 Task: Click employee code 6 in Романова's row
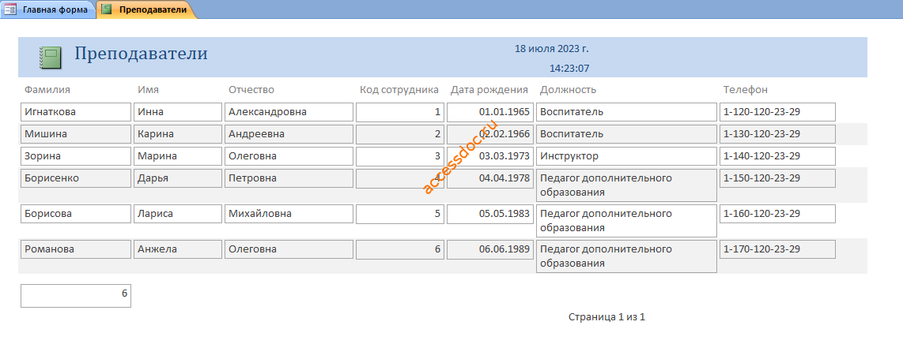[399, 249]
